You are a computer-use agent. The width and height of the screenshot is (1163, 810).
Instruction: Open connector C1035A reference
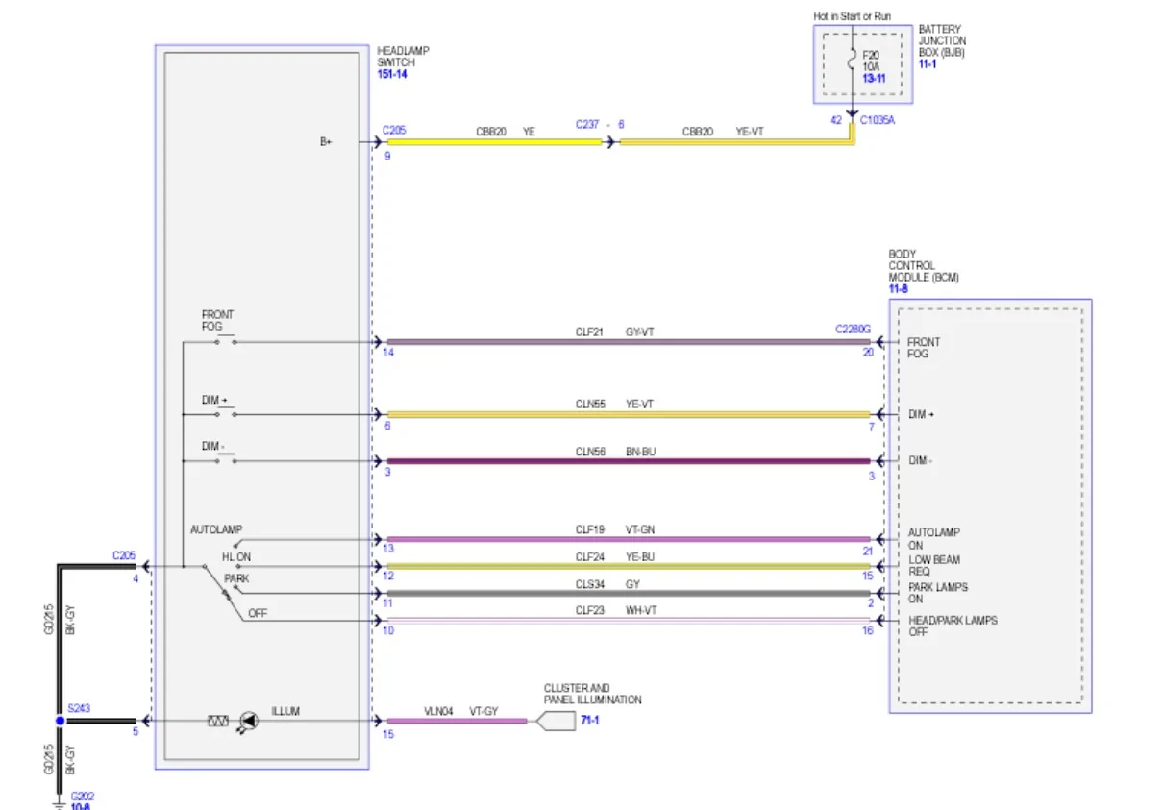[x=877, y=121]
